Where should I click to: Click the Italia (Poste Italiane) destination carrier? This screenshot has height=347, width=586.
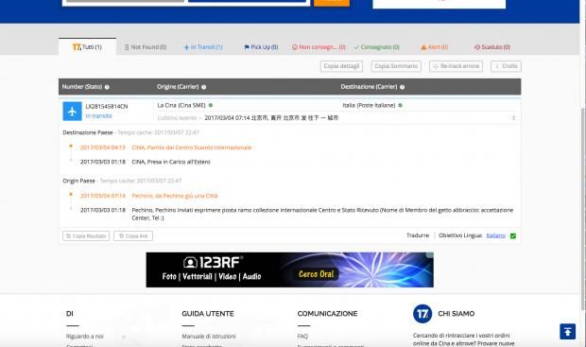[x=369, y=106]
